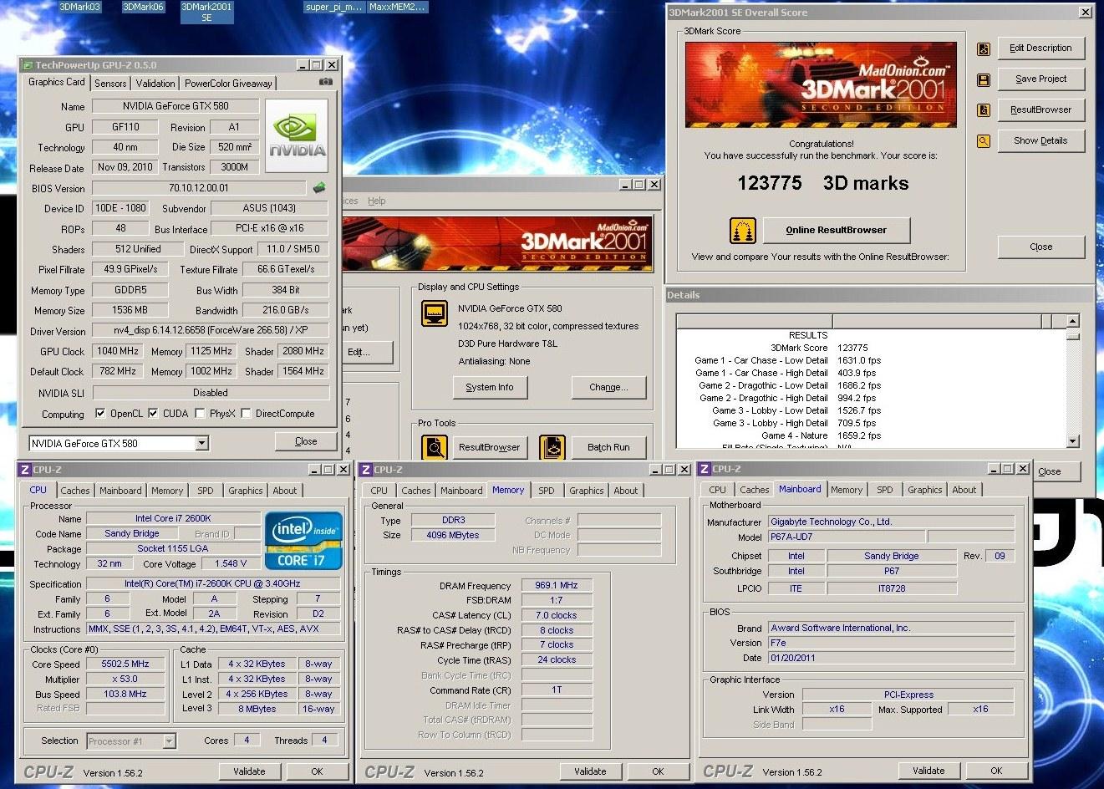This screenshot has width=1104, height=789.
Task: Switch to the Validation tab in GPU-Z
Action: coord(155,83)
